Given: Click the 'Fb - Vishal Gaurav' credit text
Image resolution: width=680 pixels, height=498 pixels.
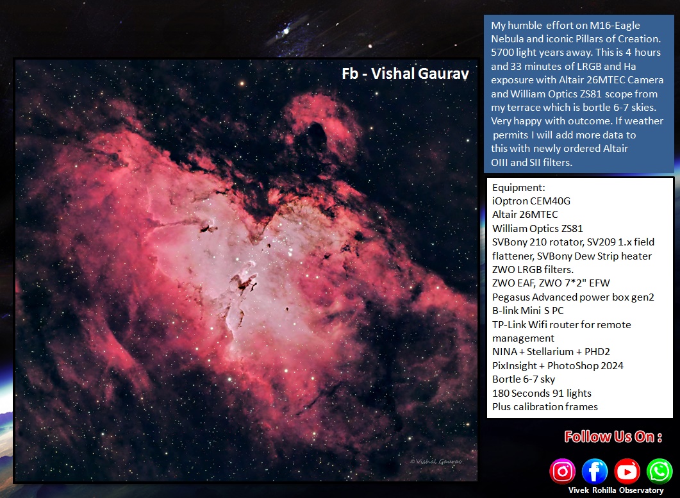Looking at the screenshot, I should coord(405,74).
